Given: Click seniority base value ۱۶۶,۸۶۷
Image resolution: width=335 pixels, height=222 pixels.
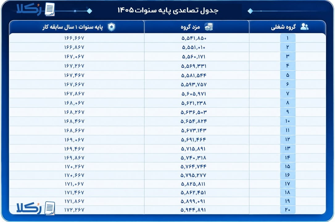Looking at the screenshot, I should coord(74,47).
